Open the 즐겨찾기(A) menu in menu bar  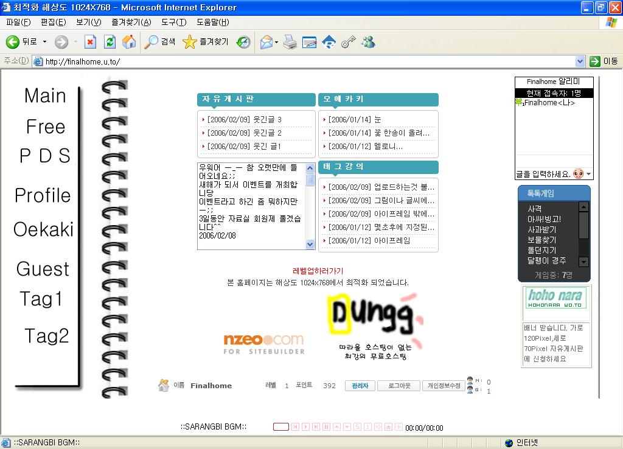tap(131, 23)
